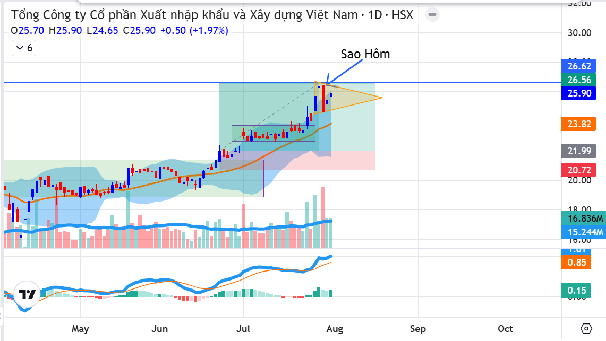606x341 pixels.
Task: Click the green 0.15 histogram label
Action: (576, 291)
